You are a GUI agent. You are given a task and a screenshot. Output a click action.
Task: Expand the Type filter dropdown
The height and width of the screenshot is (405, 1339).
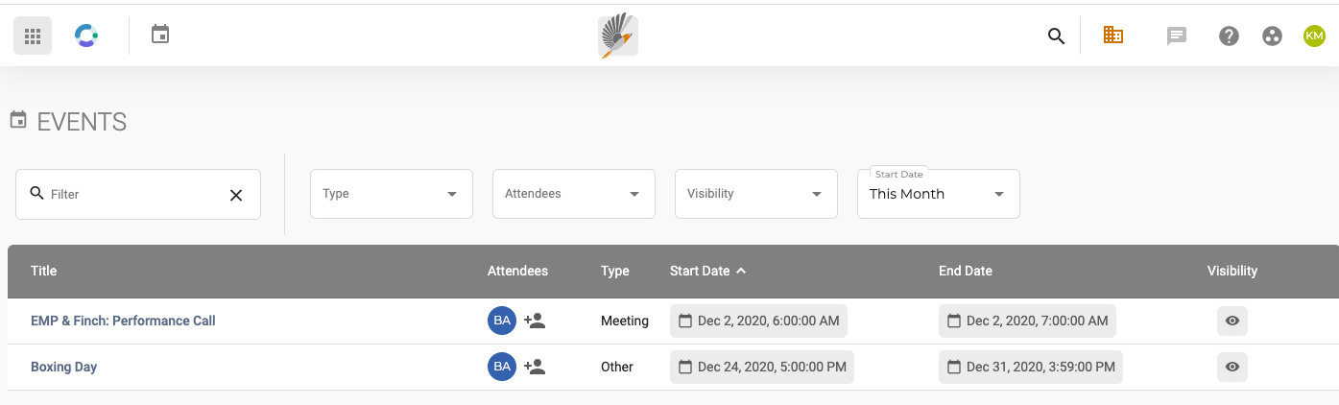click(x=392, y=194)
